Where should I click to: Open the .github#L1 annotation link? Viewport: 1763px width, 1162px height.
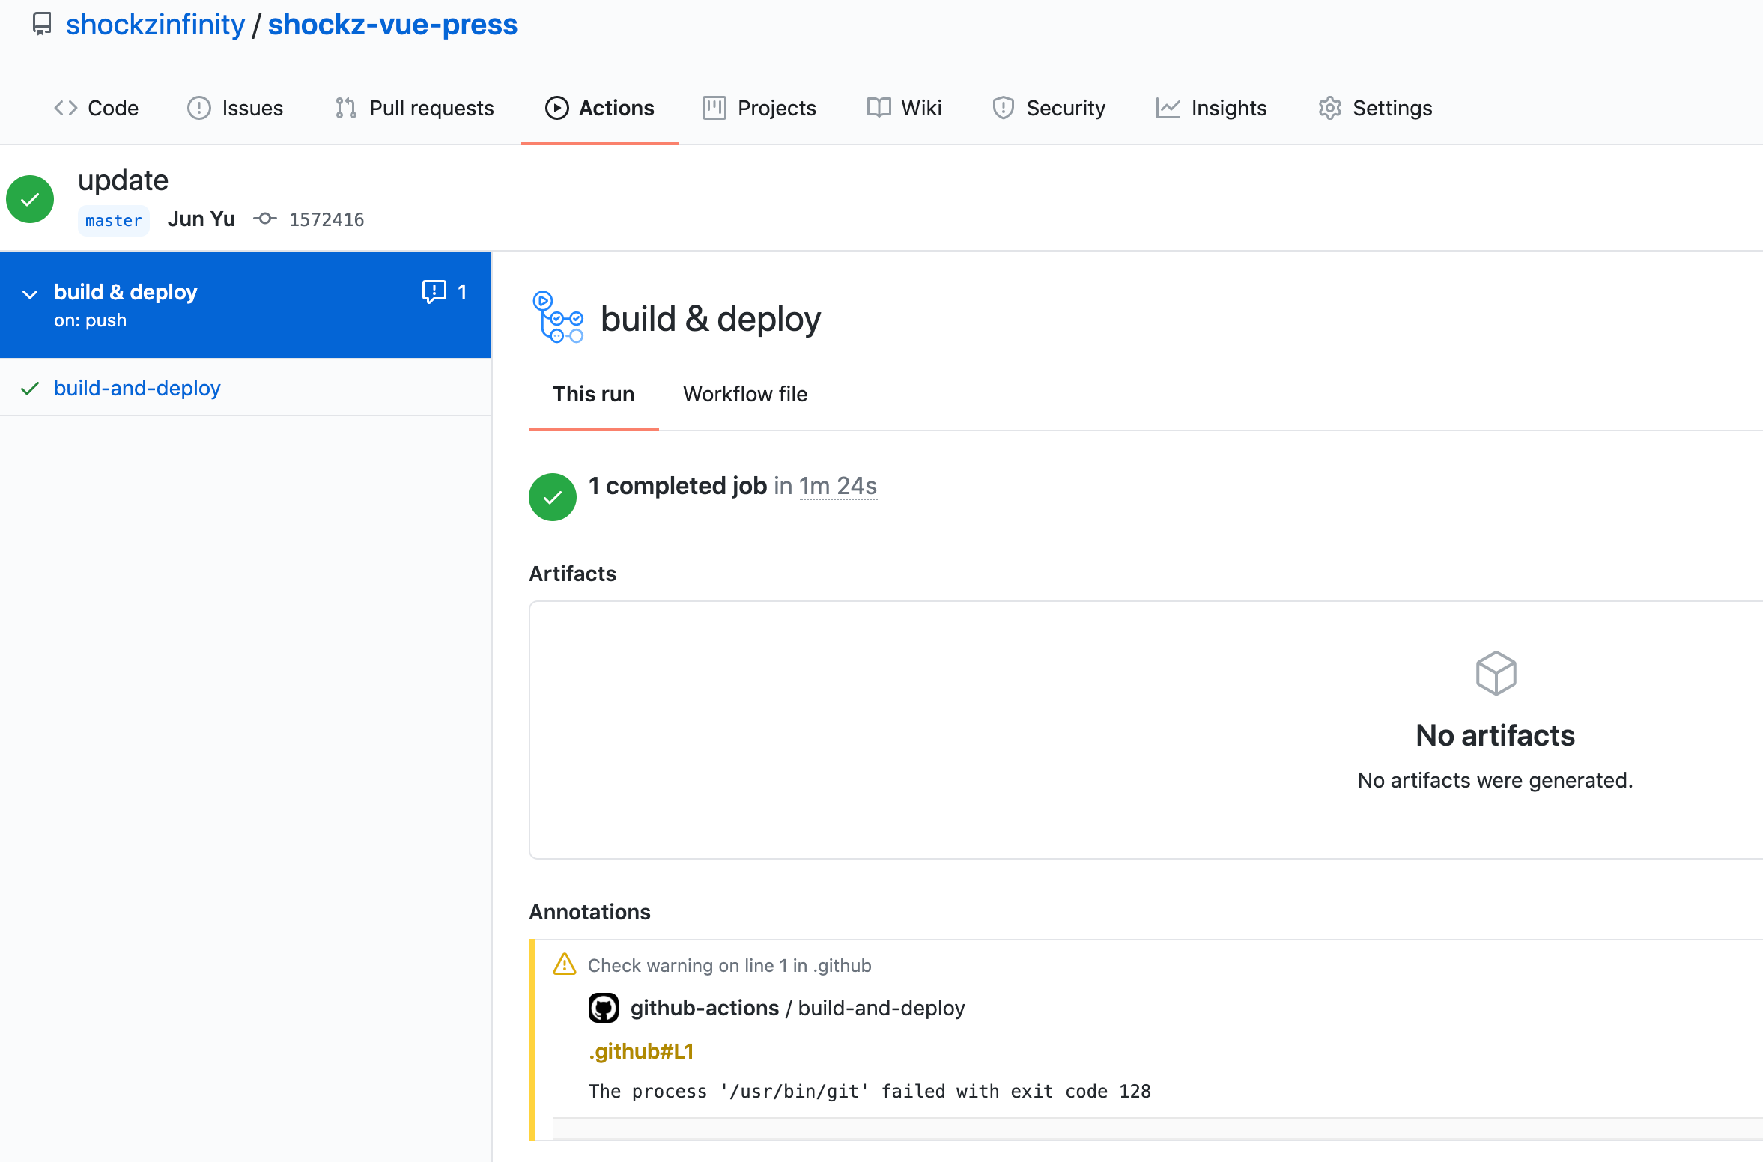641,1051
